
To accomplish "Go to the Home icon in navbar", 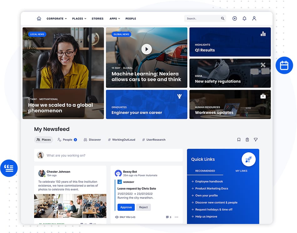I will click(39, 18).
